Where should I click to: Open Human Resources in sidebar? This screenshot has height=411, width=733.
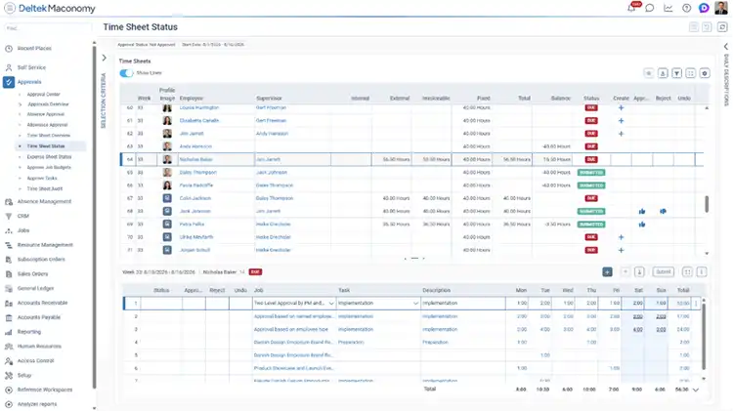pos(39,347)
